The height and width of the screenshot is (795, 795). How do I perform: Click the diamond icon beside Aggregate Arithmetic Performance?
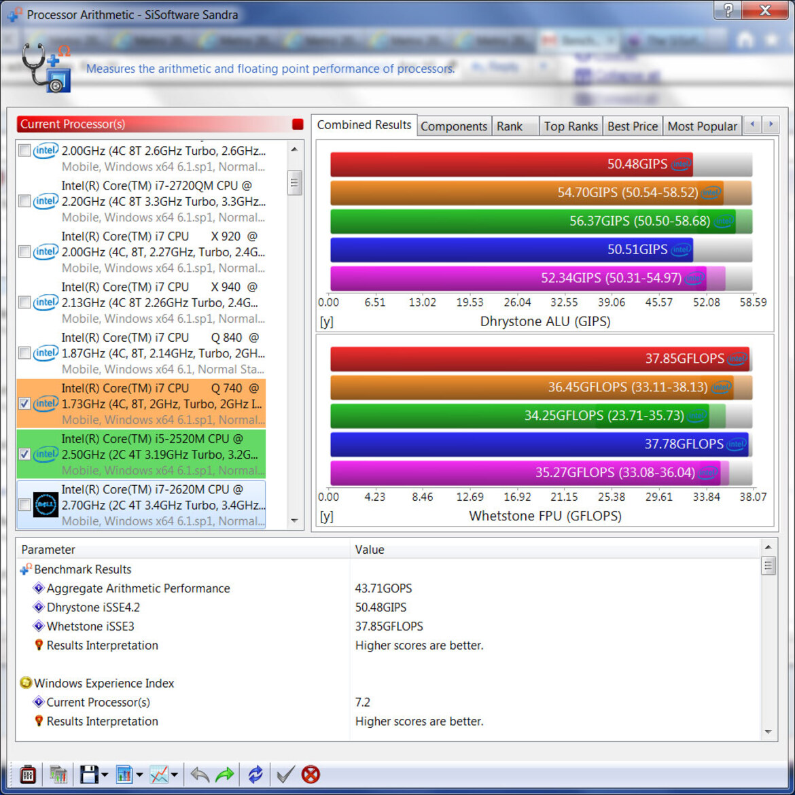pos(39,588)
